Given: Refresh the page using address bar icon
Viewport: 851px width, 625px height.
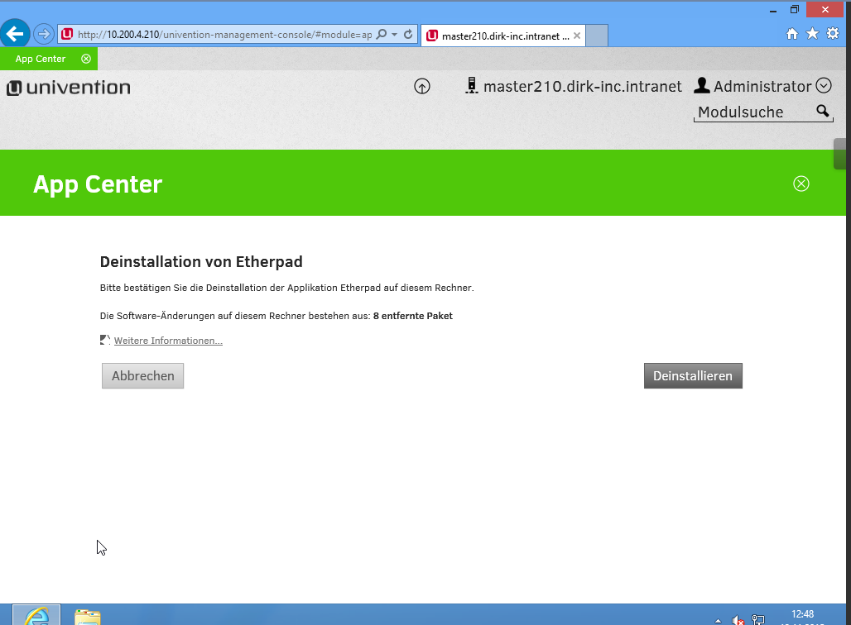Looking at the screenshot, I should 408,35.
